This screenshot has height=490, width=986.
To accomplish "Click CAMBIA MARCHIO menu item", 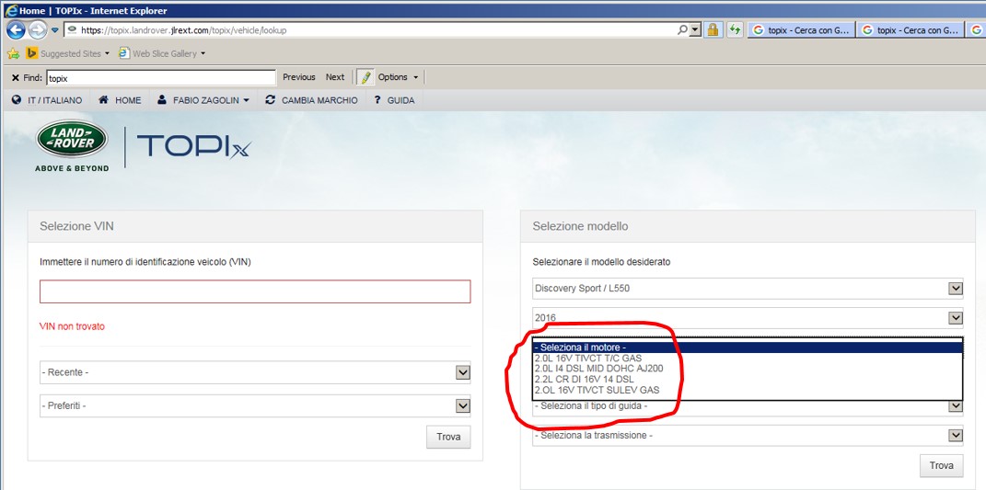I will click(x=311, y=100).
